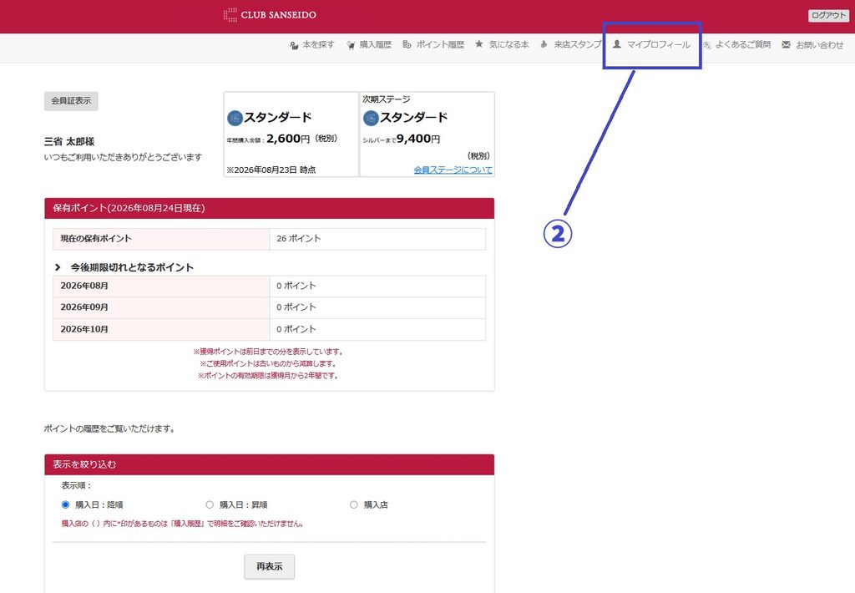Select the 購入店 radio button
The height and width of the screenshot is (593, 855).
coord(353,504)
